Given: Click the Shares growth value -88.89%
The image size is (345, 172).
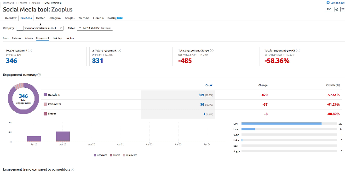Looking at the screenshot, I should [x=333, y=114].
